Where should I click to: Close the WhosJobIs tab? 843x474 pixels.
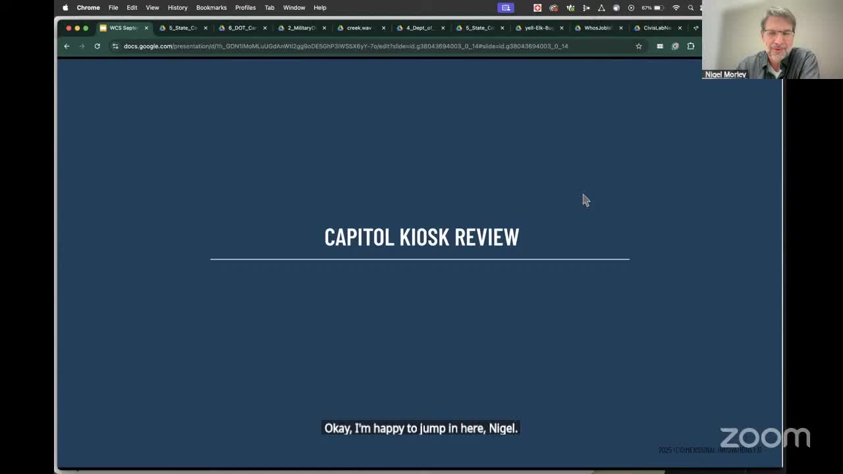click(620, 28)
